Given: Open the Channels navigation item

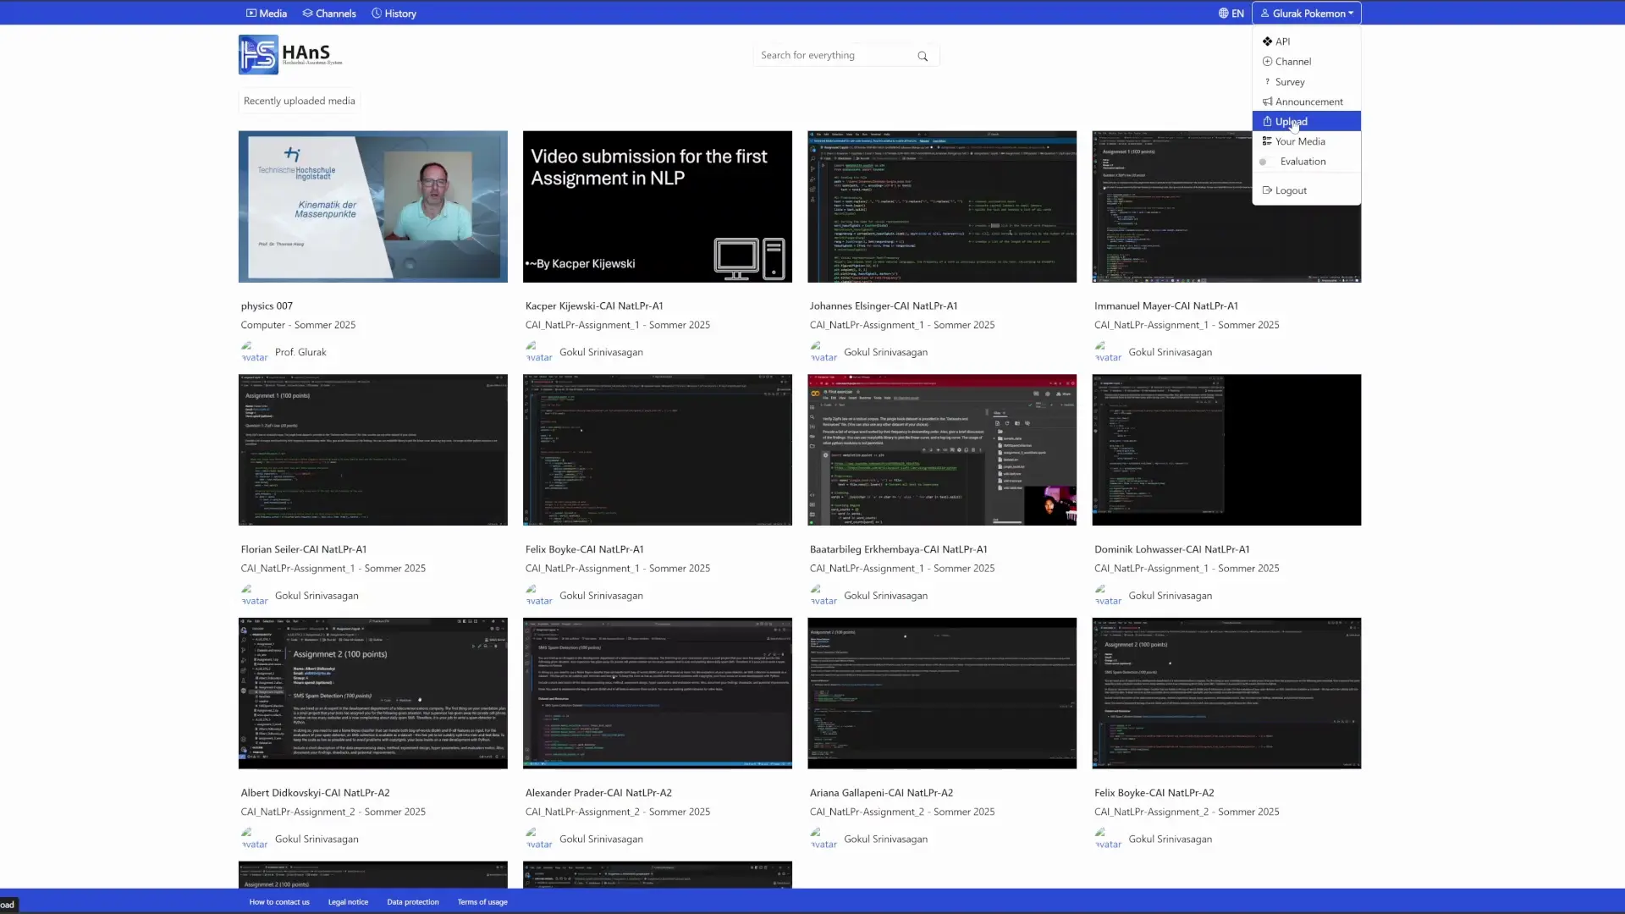Looking at the screenshot, I should click(x=329, y=14).
